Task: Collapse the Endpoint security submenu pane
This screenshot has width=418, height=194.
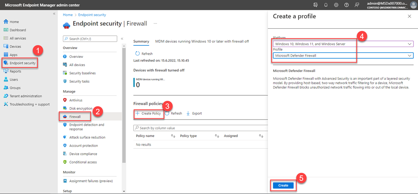Action: (122, 39)
